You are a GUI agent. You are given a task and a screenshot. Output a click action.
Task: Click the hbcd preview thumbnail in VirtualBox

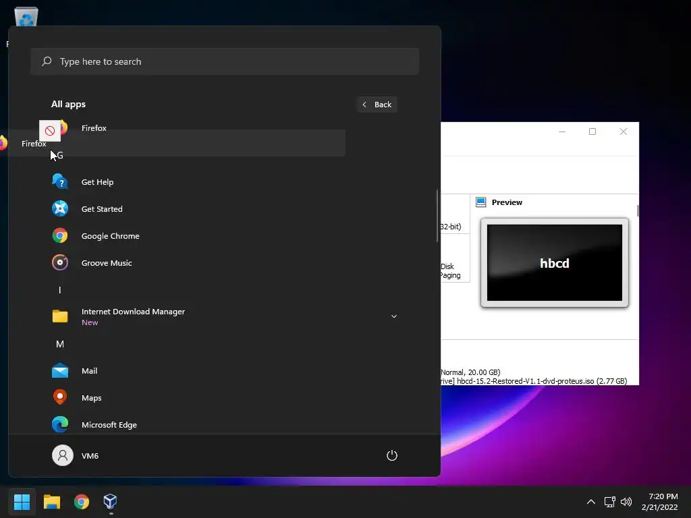(555, 262)
